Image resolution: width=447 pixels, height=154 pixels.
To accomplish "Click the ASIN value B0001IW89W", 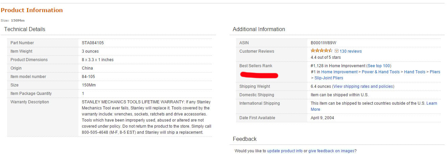I will (323, 43).
